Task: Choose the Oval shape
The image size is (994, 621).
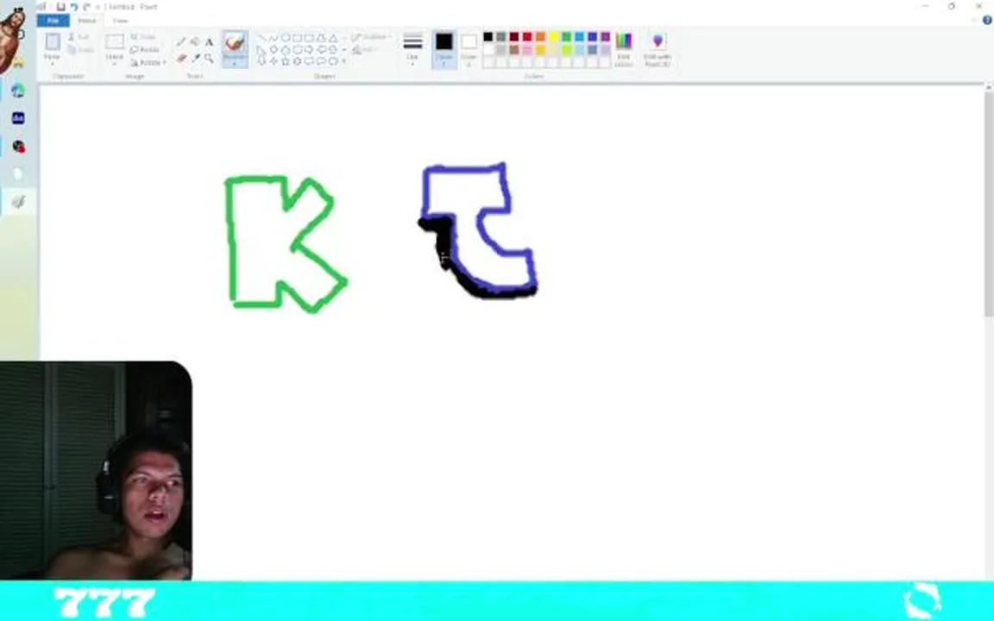Action: (x=286, y=38)
